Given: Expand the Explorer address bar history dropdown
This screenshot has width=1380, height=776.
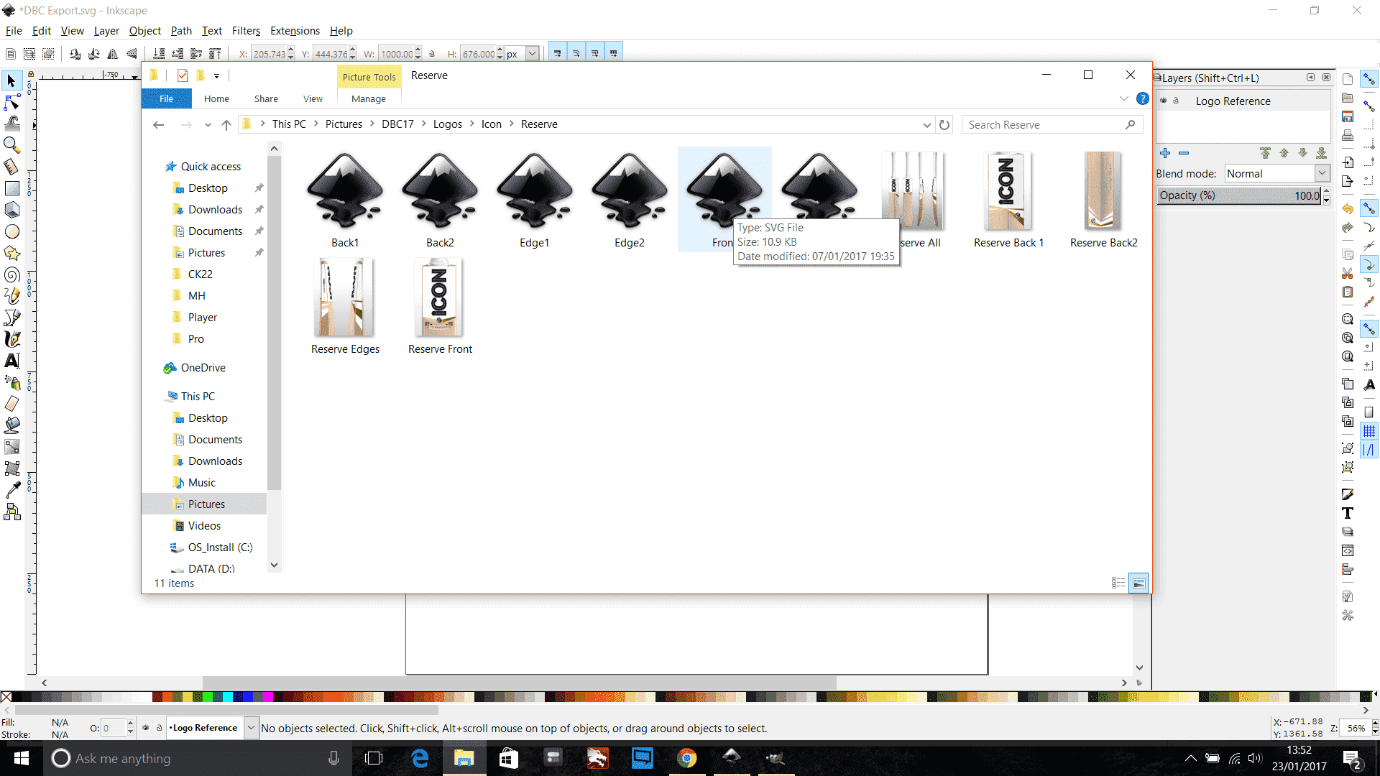Looking at the screenshot, I should [x=926, y=125].
